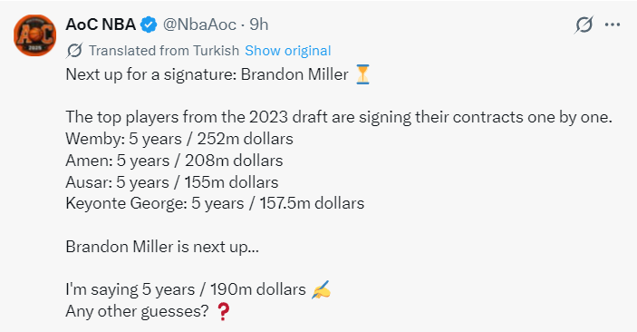Viewport: 637px width, 332px height.
Task: Open the AoC NBA display name
Action: coord(101,24)
